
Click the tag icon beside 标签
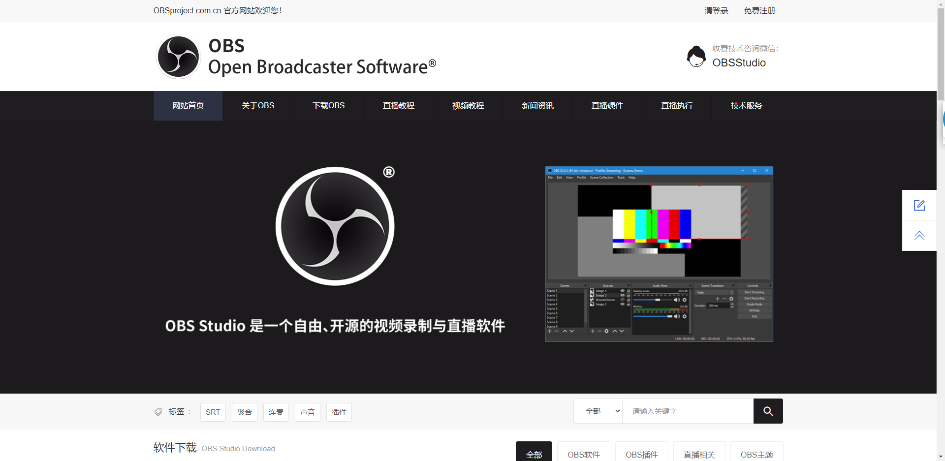pyautogui.click(x=158, y=412)
